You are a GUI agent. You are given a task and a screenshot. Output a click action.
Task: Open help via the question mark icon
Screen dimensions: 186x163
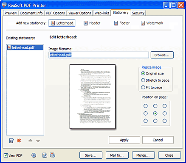34,155
